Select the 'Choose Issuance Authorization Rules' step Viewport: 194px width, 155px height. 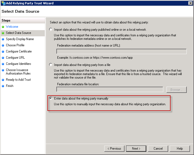tap(18, 72)
